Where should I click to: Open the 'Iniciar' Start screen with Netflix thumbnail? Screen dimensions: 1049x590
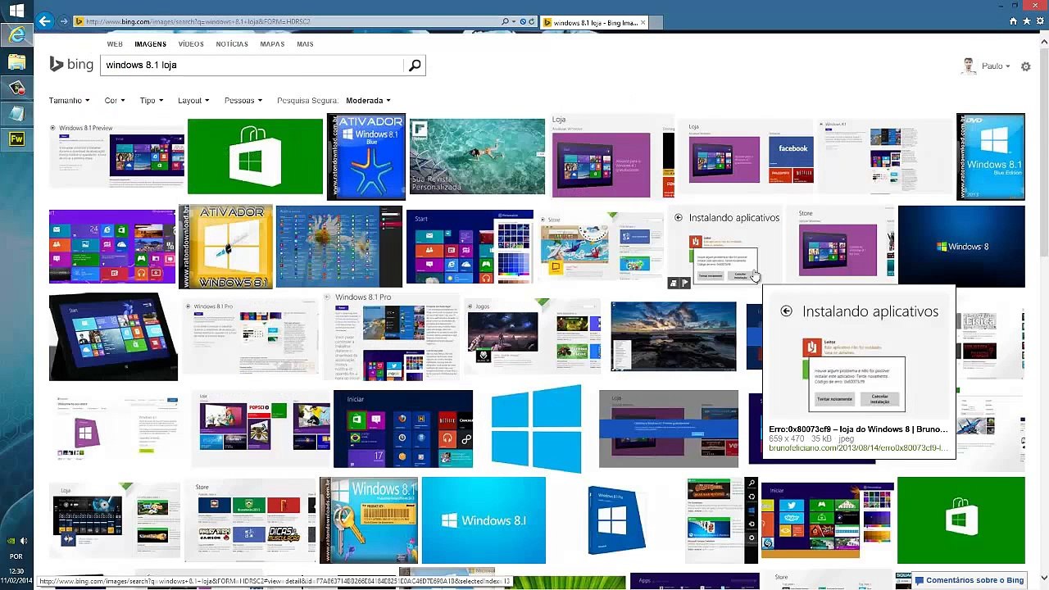tap(403, 429)
